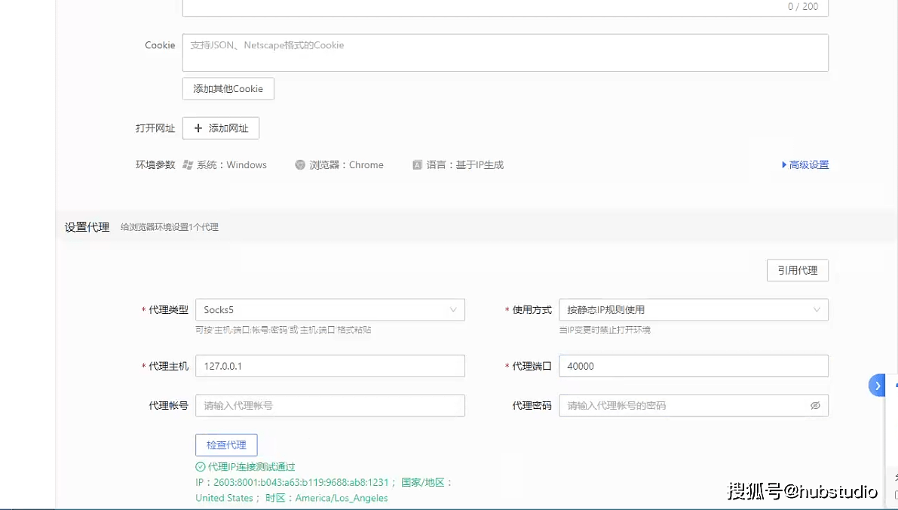Click the Cookie input area
Viewport: 898px width, 510px height.
(x=505, y=51)
